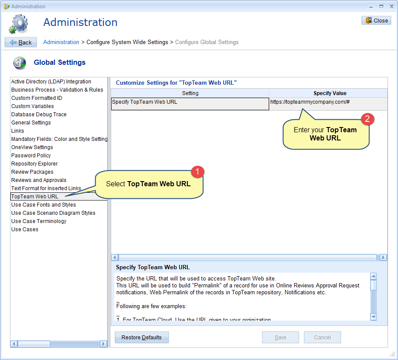Minimize the Administration window
This screenshot has height=360, width=398.
pos(371,6)
